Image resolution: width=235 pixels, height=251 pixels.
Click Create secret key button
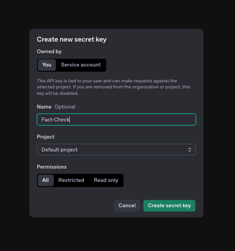tap(169, 206)
